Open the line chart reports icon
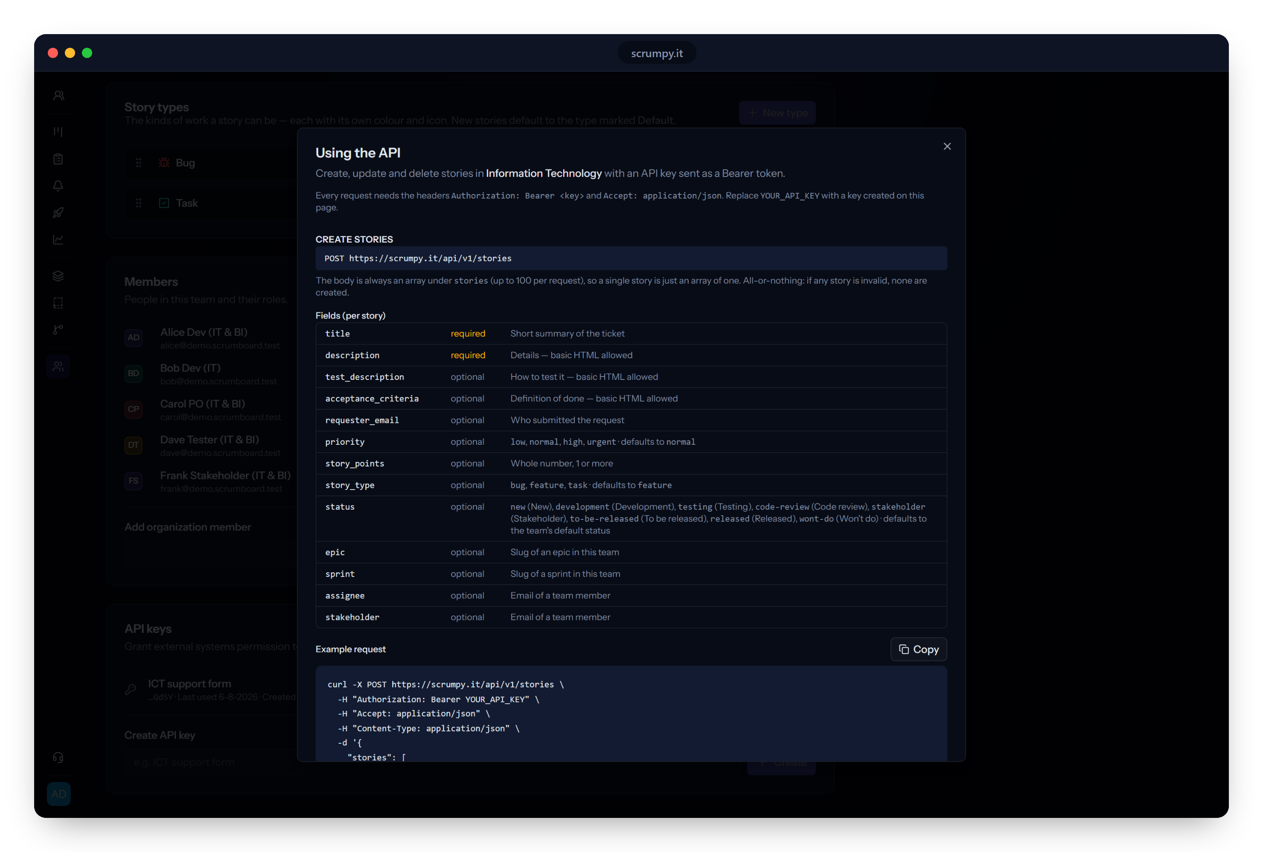The image size is (1263, 852). click(x=58, y=240)
